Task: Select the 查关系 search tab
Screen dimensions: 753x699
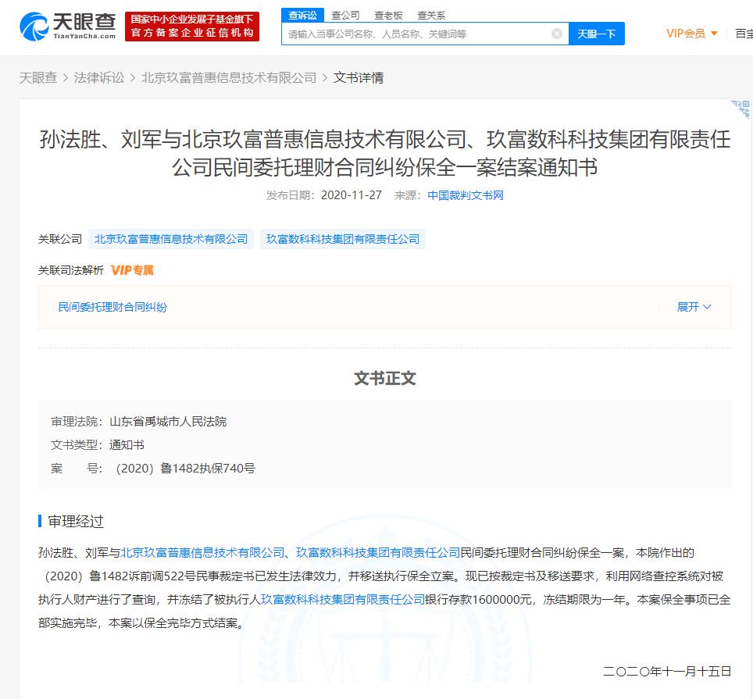Action: [x=430, y=16]
